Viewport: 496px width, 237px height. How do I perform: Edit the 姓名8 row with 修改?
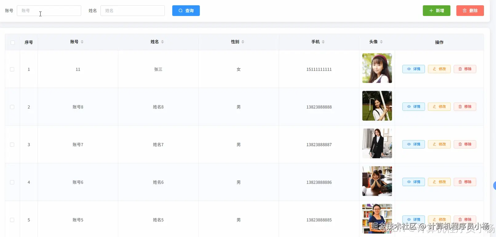pyautogui.click(x=439, y=107)
